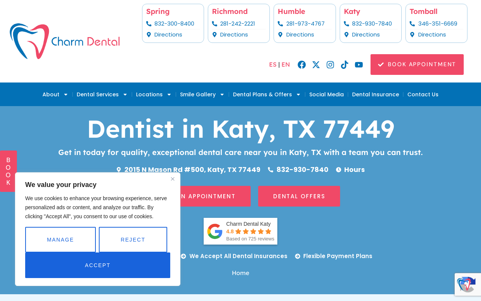Open the TikTok social icon
Image resolution: width=481 pixels, height=301 pixels.
345,65
